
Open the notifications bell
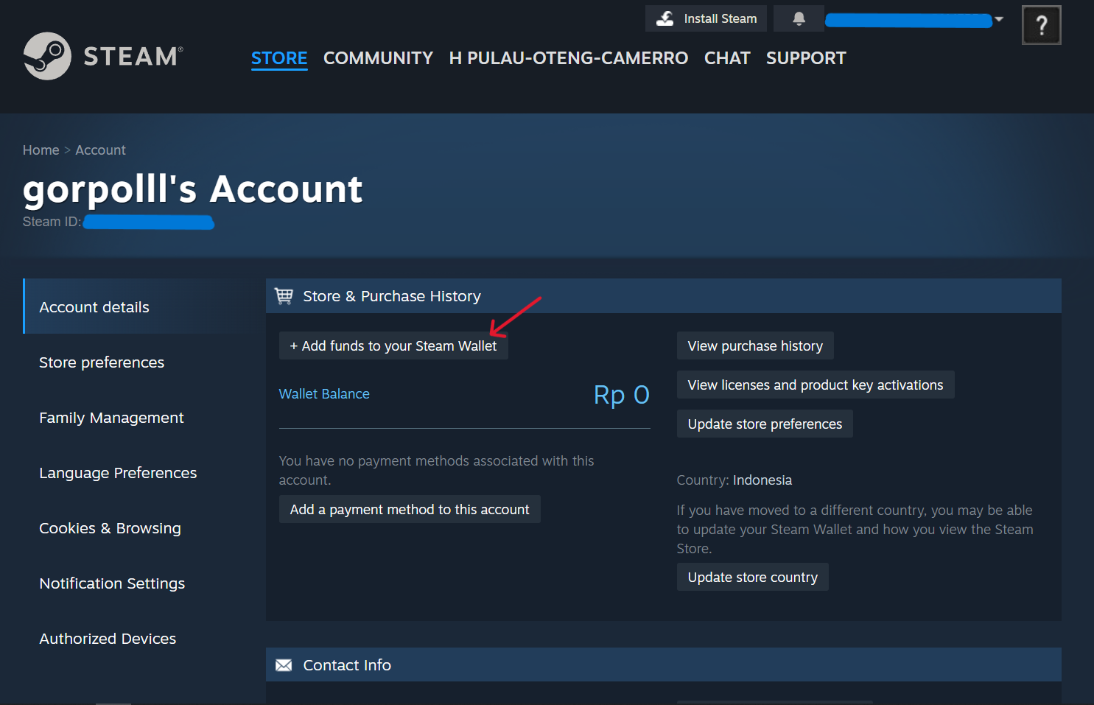point(799,18)
